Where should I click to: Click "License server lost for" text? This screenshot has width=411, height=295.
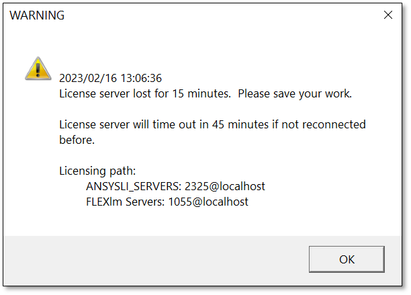point(113,93)
